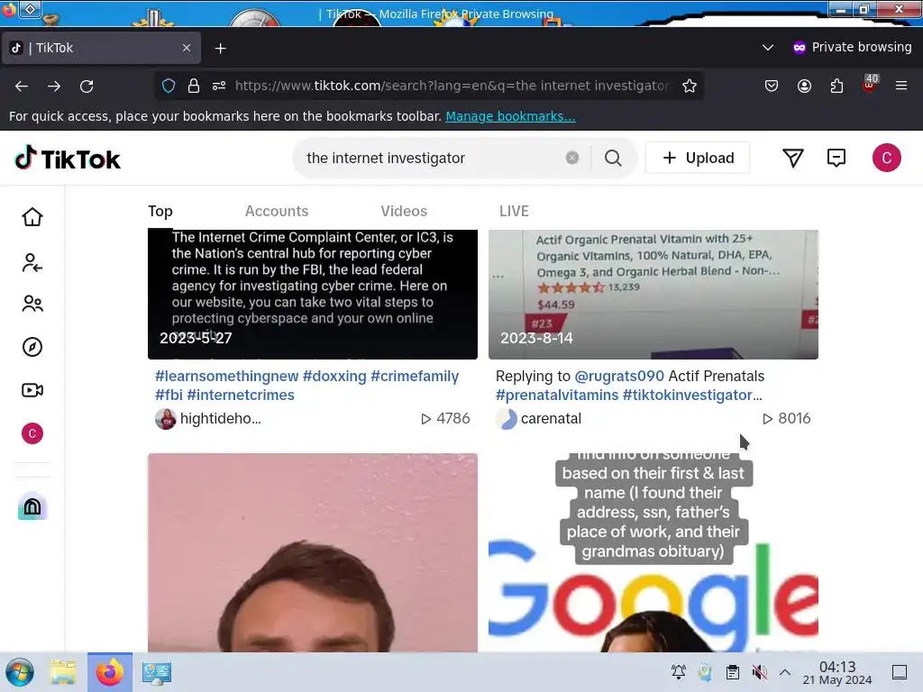Image resolution: width=923 pixels, height=692 pixels.
Task: Open Firefox account icon
Action: [x=804, y=86]
